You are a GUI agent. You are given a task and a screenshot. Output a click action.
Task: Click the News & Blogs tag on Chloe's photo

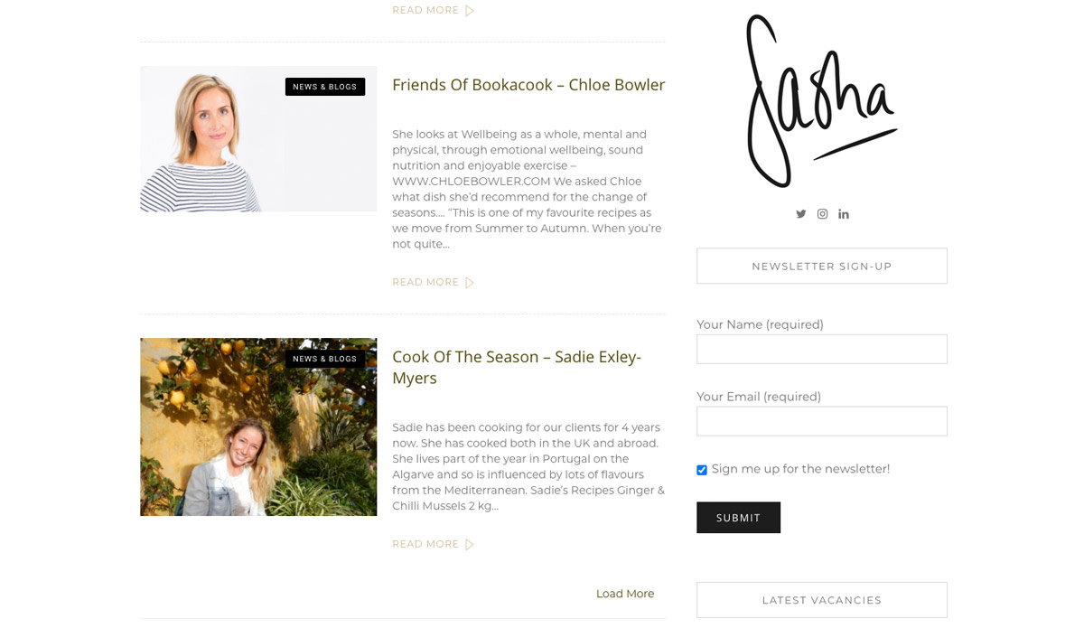coord(325,87)
